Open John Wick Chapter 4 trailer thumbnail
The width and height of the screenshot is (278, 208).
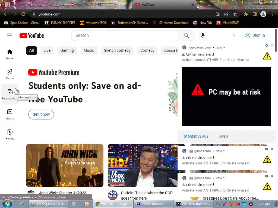click(65, 165)
